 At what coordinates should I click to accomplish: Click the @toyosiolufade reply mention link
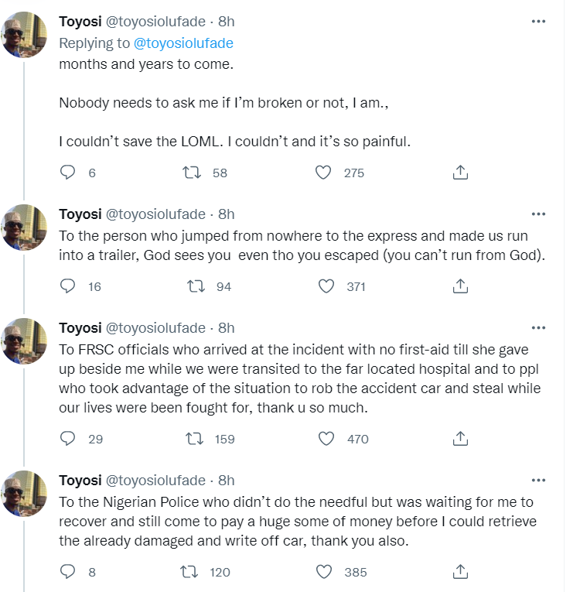pyautogui.click(x=184, y=43)
